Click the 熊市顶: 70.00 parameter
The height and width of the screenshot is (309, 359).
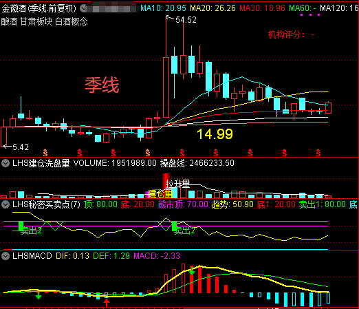tap(183, 204)
